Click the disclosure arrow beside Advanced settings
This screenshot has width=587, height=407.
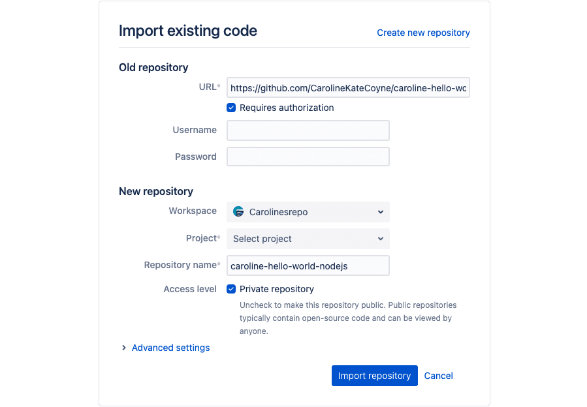point(124,348)
